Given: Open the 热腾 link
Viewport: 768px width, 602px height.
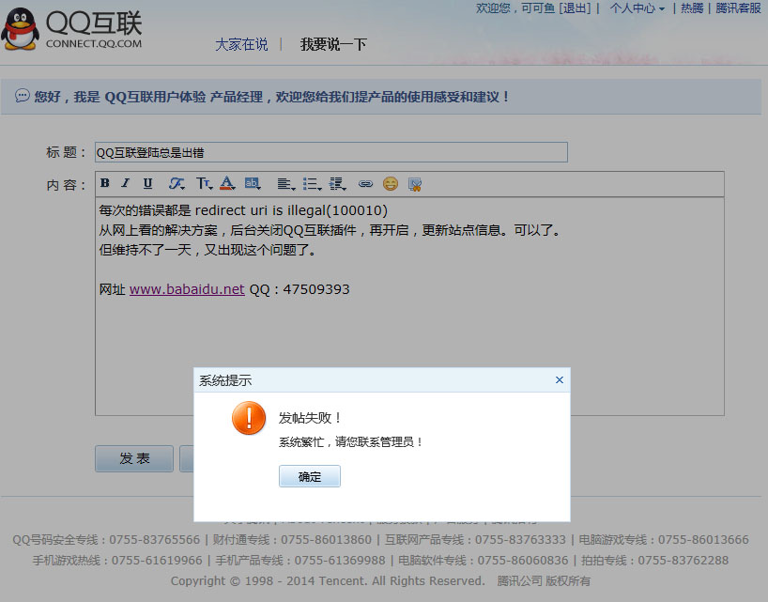Looking at the screenshot, I should tap(692, 8).
